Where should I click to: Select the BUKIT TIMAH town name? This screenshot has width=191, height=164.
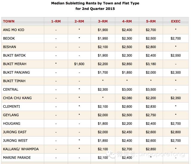(14, 81)
